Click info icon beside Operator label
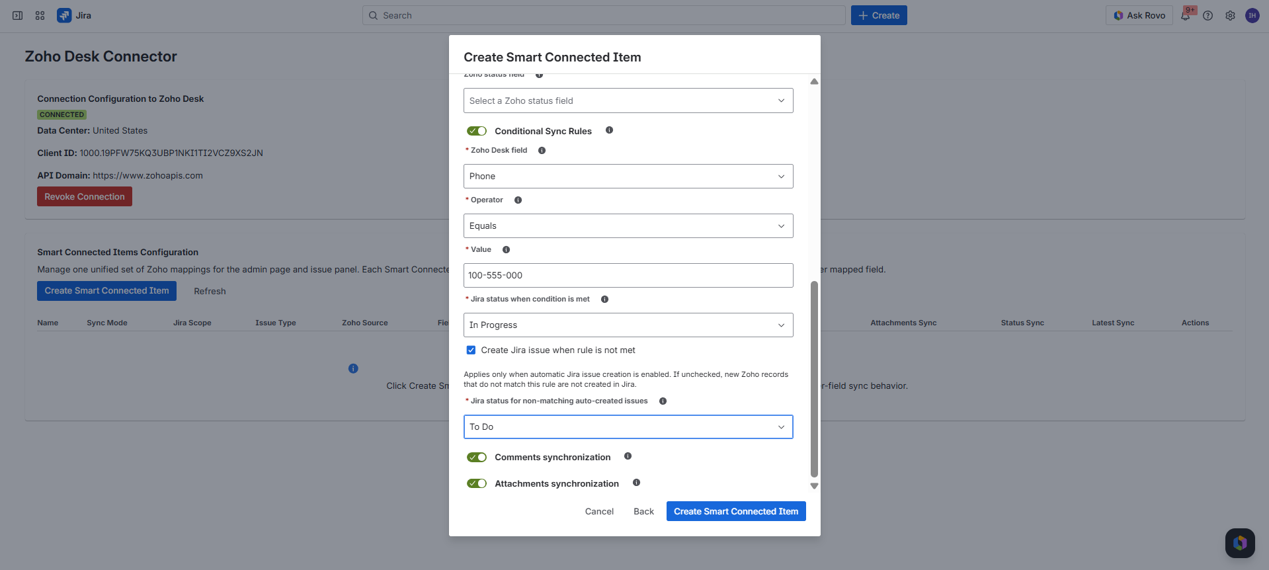Viewport: 1269px width, 570px height. [x=518, y=200]
